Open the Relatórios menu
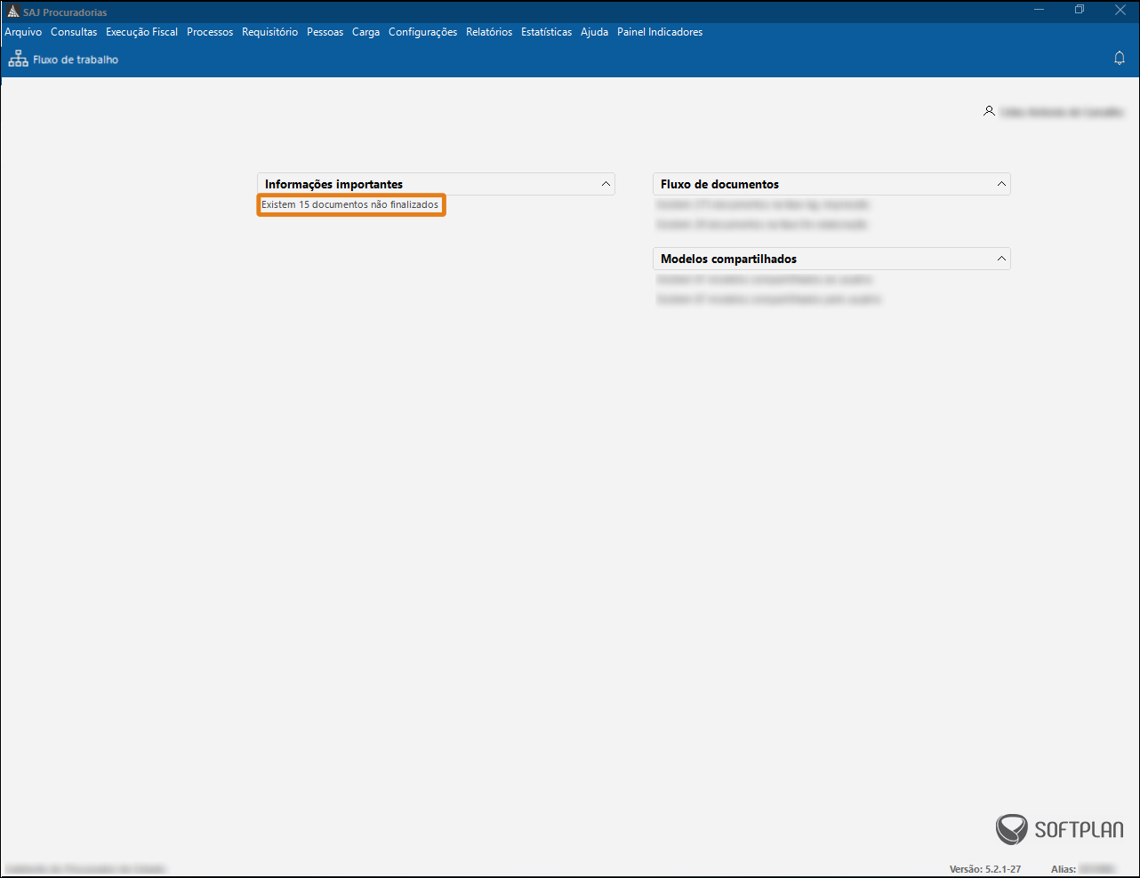 pyautogui.click(x=489, y=32)
